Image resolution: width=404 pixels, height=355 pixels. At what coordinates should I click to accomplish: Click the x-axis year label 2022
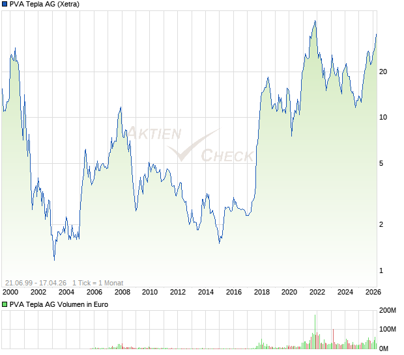(317, 293)
